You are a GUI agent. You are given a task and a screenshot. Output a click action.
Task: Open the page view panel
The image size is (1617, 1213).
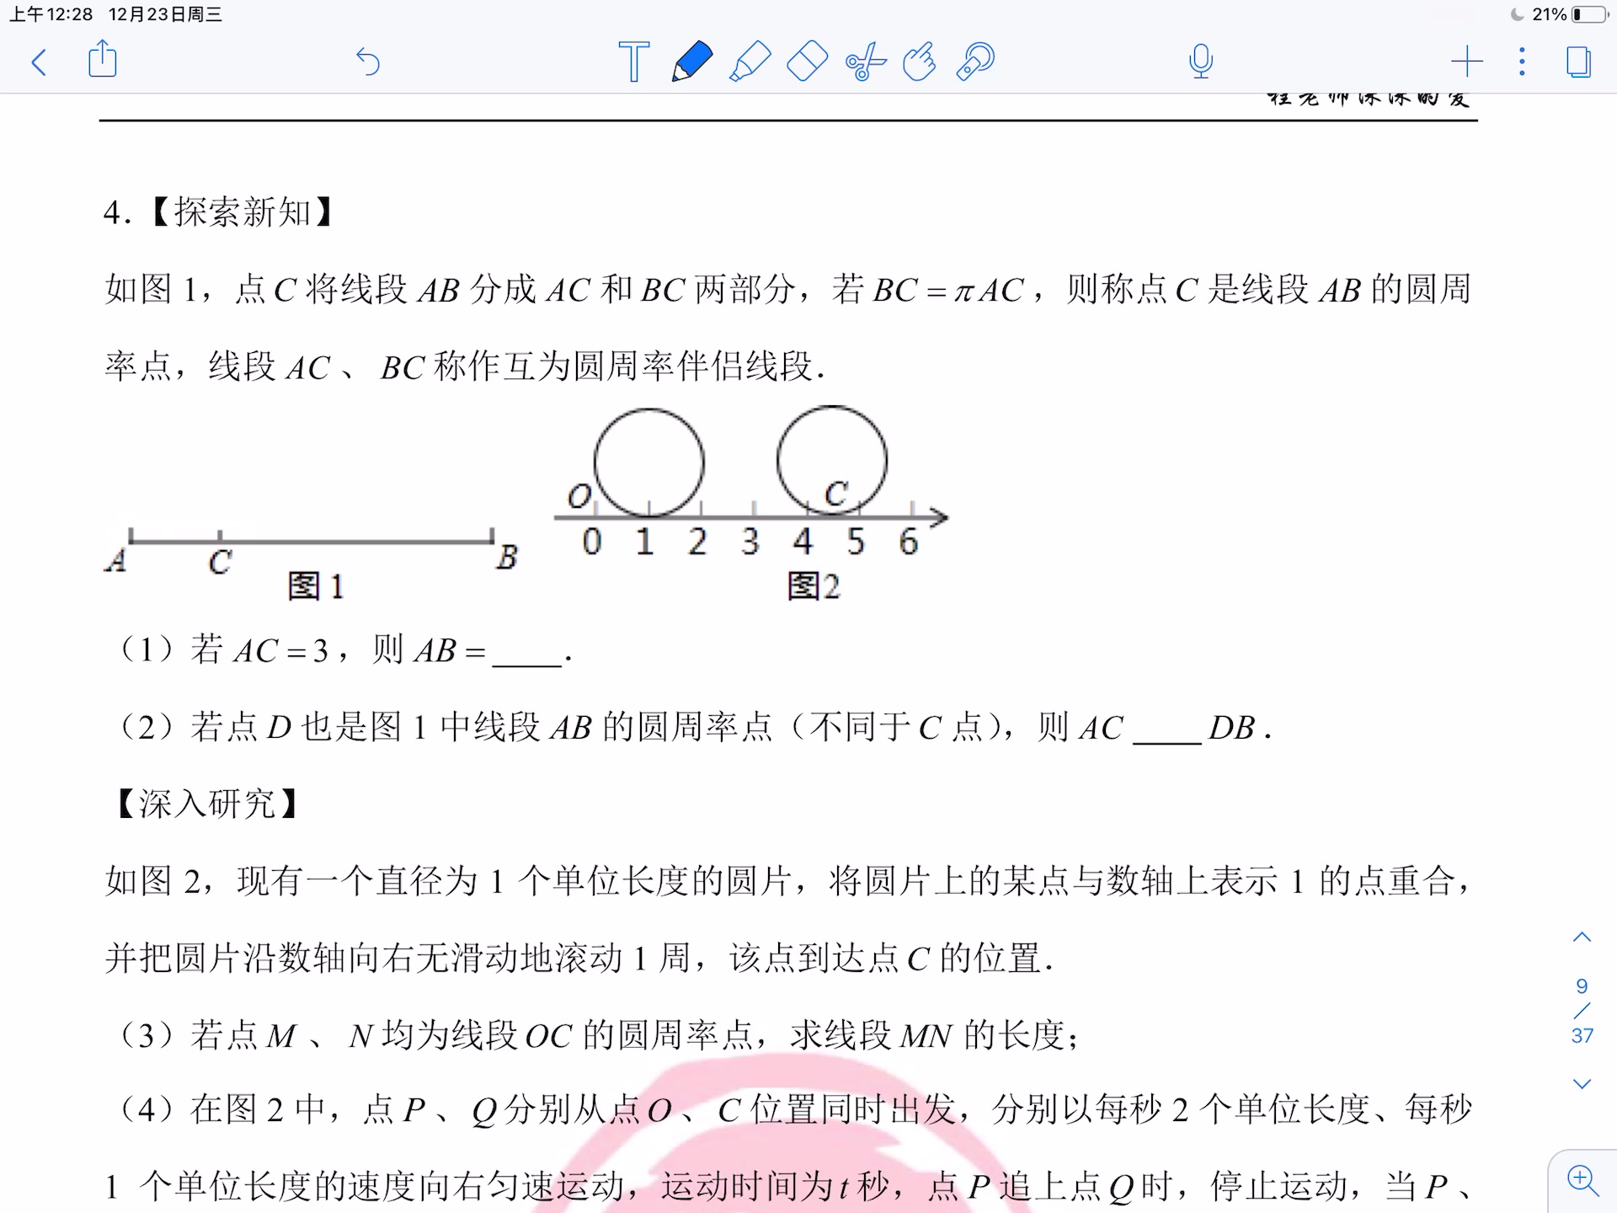coord(1579,61)
